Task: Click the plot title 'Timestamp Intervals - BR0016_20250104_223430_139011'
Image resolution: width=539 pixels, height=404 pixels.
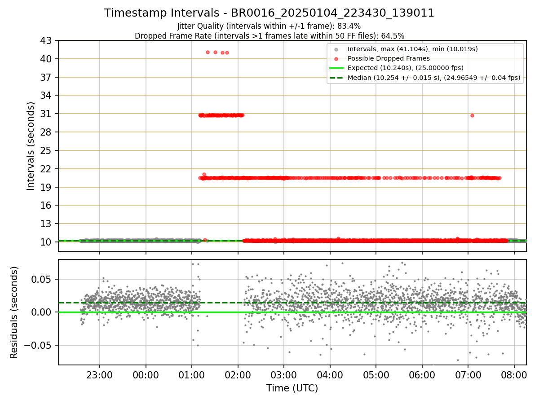Action: click(269, 13)
